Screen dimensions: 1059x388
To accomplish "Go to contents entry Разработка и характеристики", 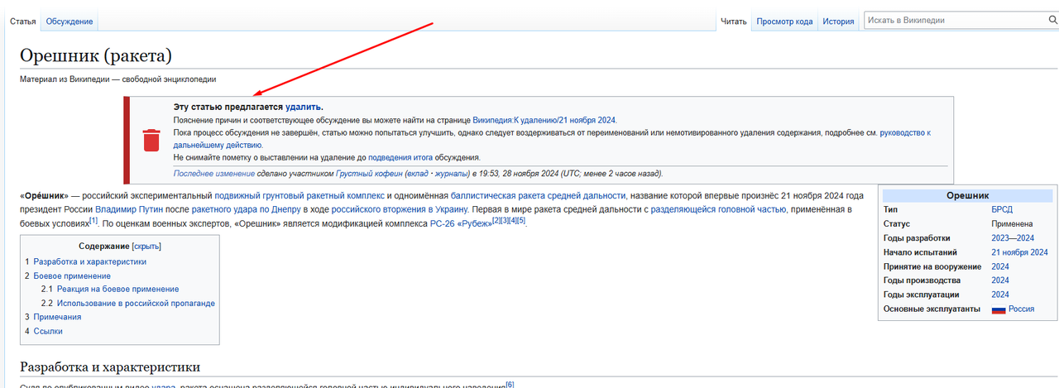I will tap(90, 261).
